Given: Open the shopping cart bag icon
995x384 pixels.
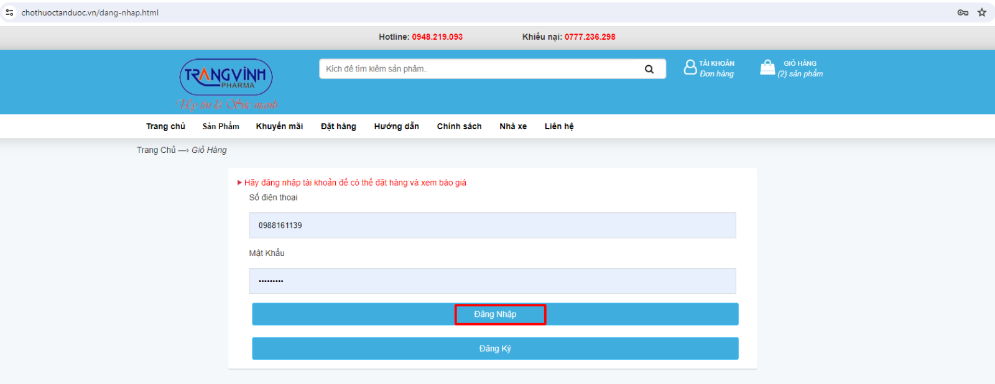Looking at the screenshot, I should tap(767, 67).
